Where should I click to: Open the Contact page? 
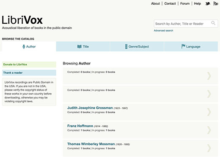(170, 3)
